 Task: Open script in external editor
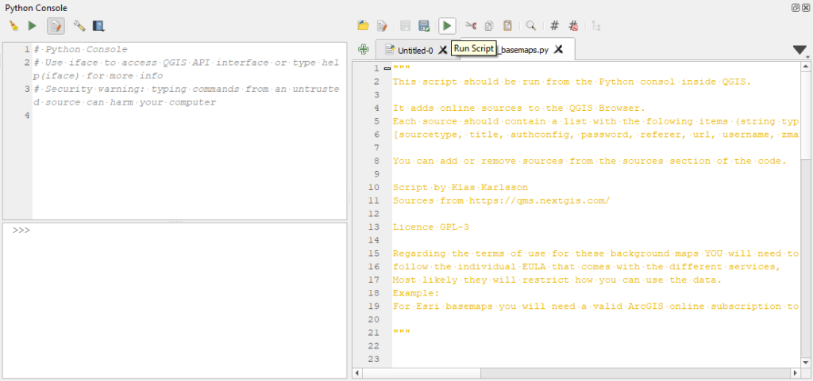pyautogui.click(x=382, y=26)
